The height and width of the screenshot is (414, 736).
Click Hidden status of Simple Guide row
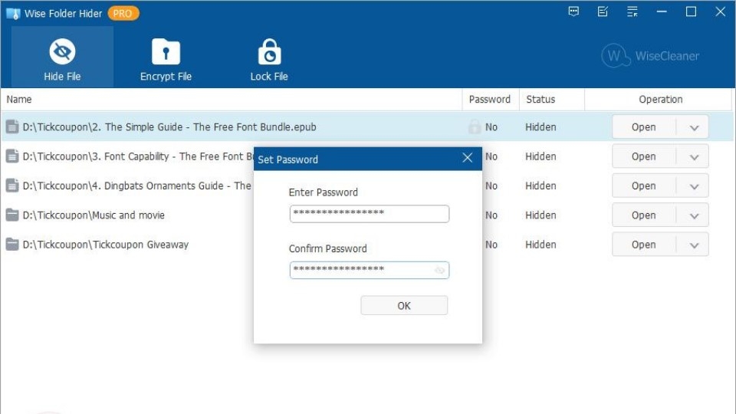coord(540,127)
